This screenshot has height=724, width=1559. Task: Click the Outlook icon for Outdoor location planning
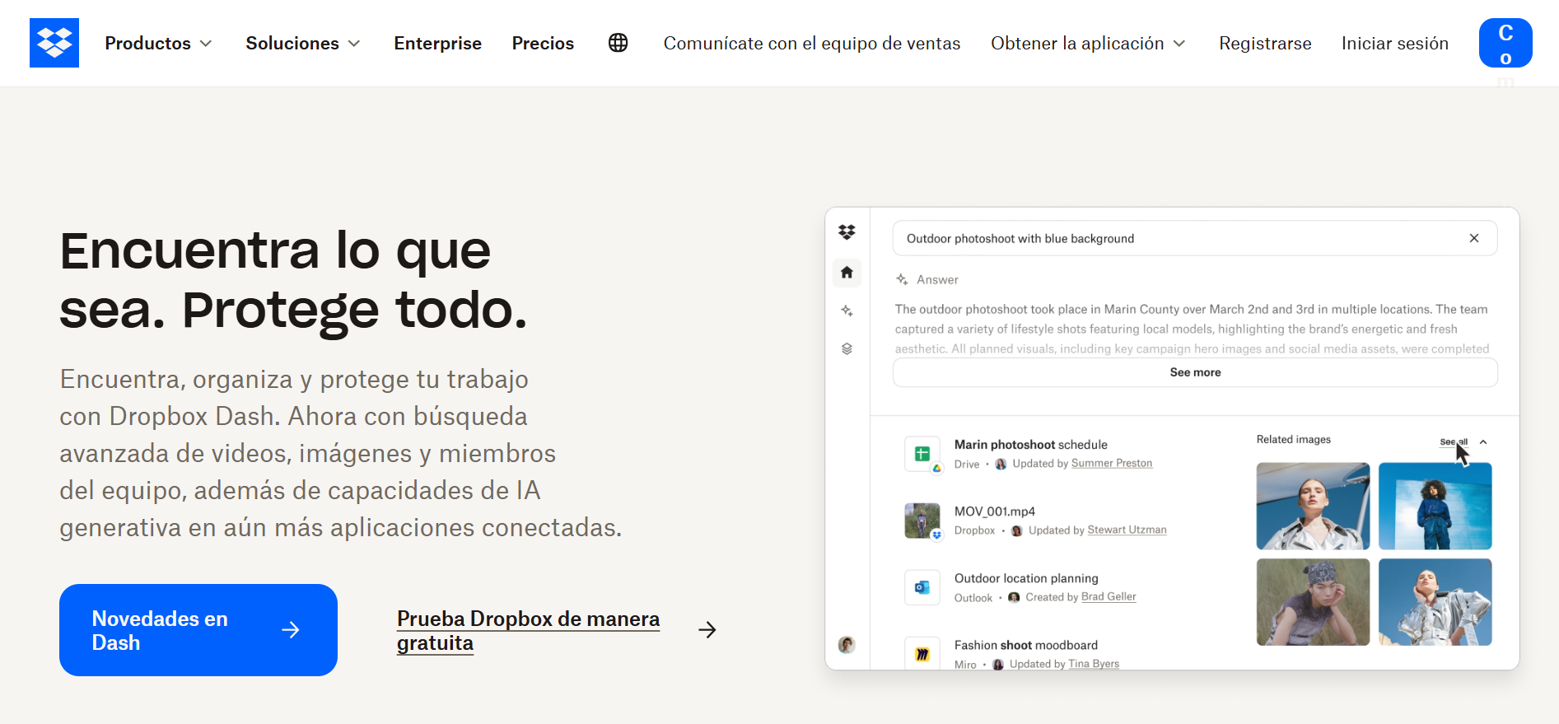[922, 587]
